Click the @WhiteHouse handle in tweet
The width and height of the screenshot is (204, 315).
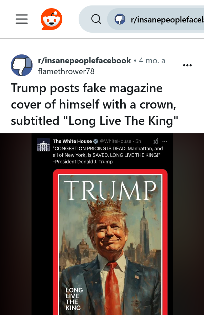116,142
